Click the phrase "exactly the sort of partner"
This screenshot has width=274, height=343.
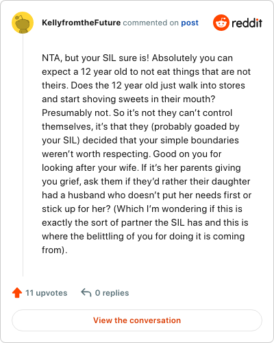tap(97, 223)
